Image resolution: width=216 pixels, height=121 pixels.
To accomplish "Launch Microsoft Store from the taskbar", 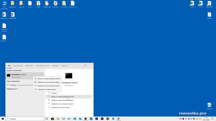I will click(x=53, y=119).
